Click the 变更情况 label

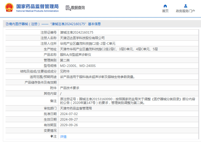[x=50, y=131]
